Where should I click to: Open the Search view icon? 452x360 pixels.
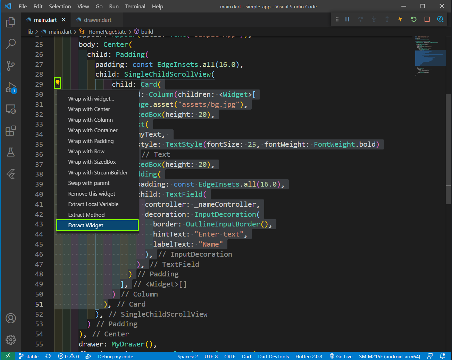point(11,44)
